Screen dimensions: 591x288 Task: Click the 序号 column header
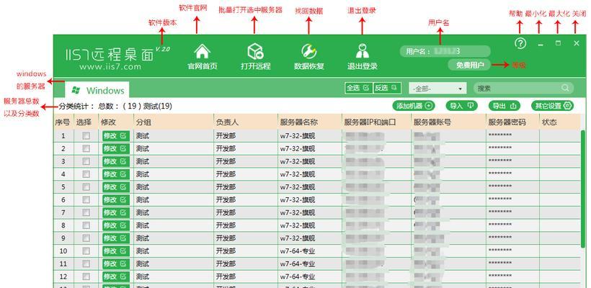[63, 122]
